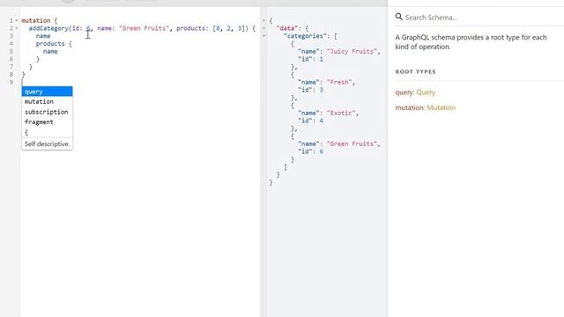Click the 'name' field on line 3
Image resolution: width=564 pixels, height=317 pixels.
click(x=43, y=36)
